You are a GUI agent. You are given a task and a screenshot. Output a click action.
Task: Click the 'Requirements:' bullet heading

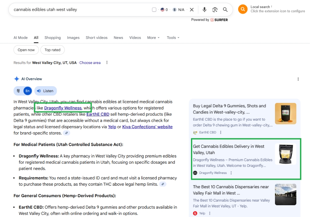point(33,178)
